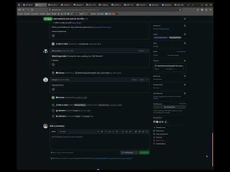The width and height of the screenshot is (230, 172).
Task: Open the Relationships gear settings
Action: [x=185, y=85]
